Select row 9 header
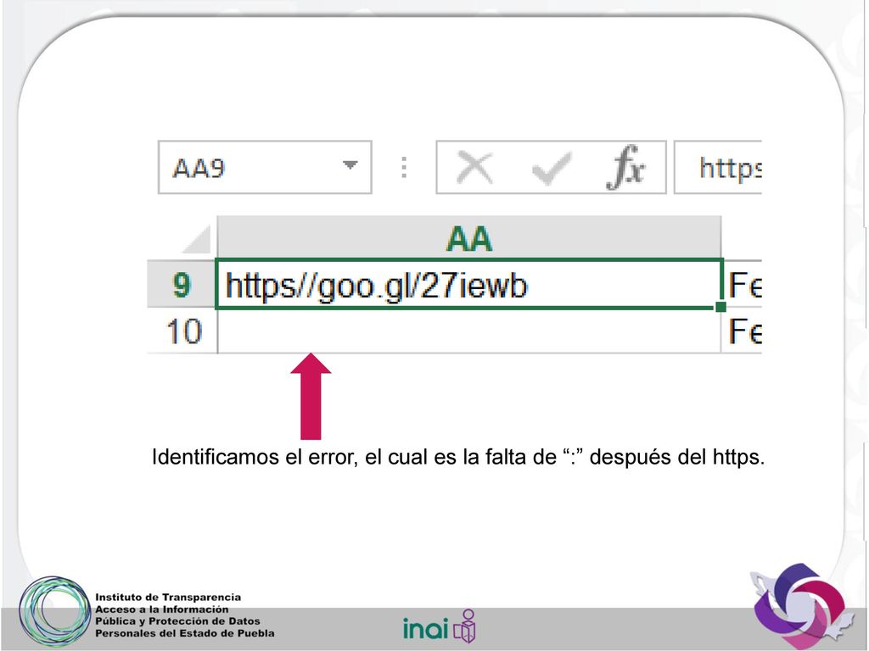Screen dimensions: 869x651 (182, 284)
